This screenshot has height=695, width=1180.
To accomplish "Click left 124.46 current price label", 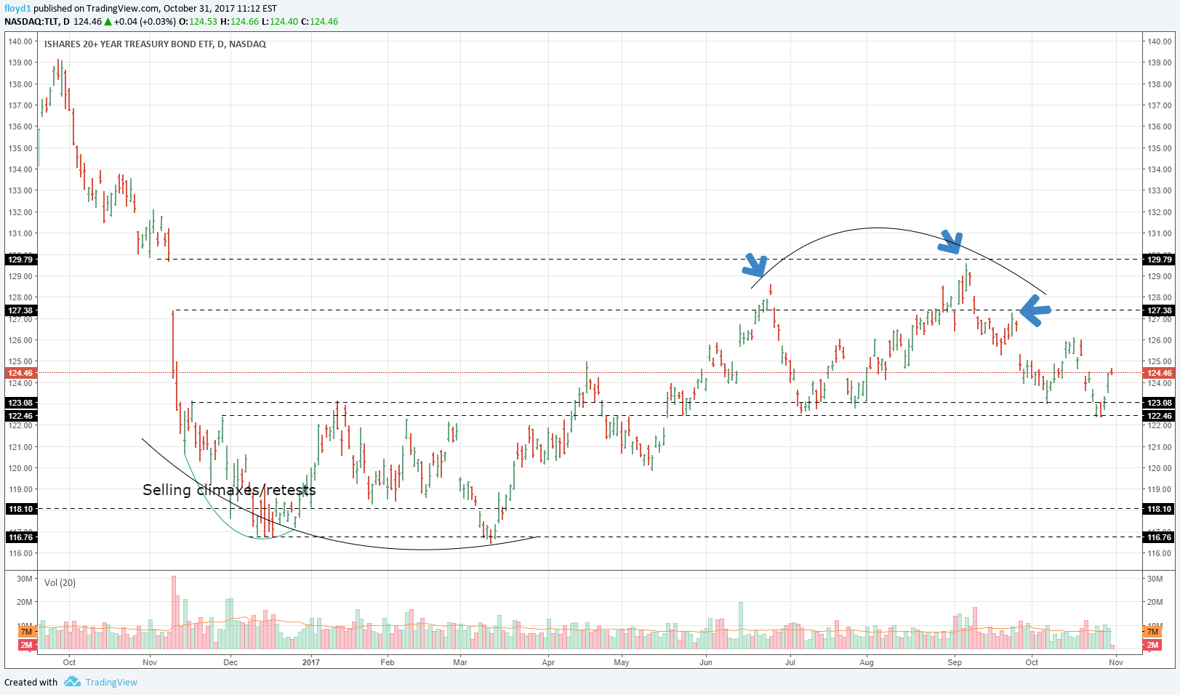I will [20, 373].
